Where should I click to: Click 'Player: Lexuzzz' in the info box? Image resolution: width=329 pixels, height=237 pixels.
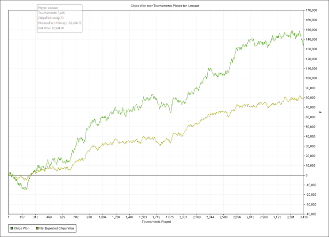tap(48, 8)
